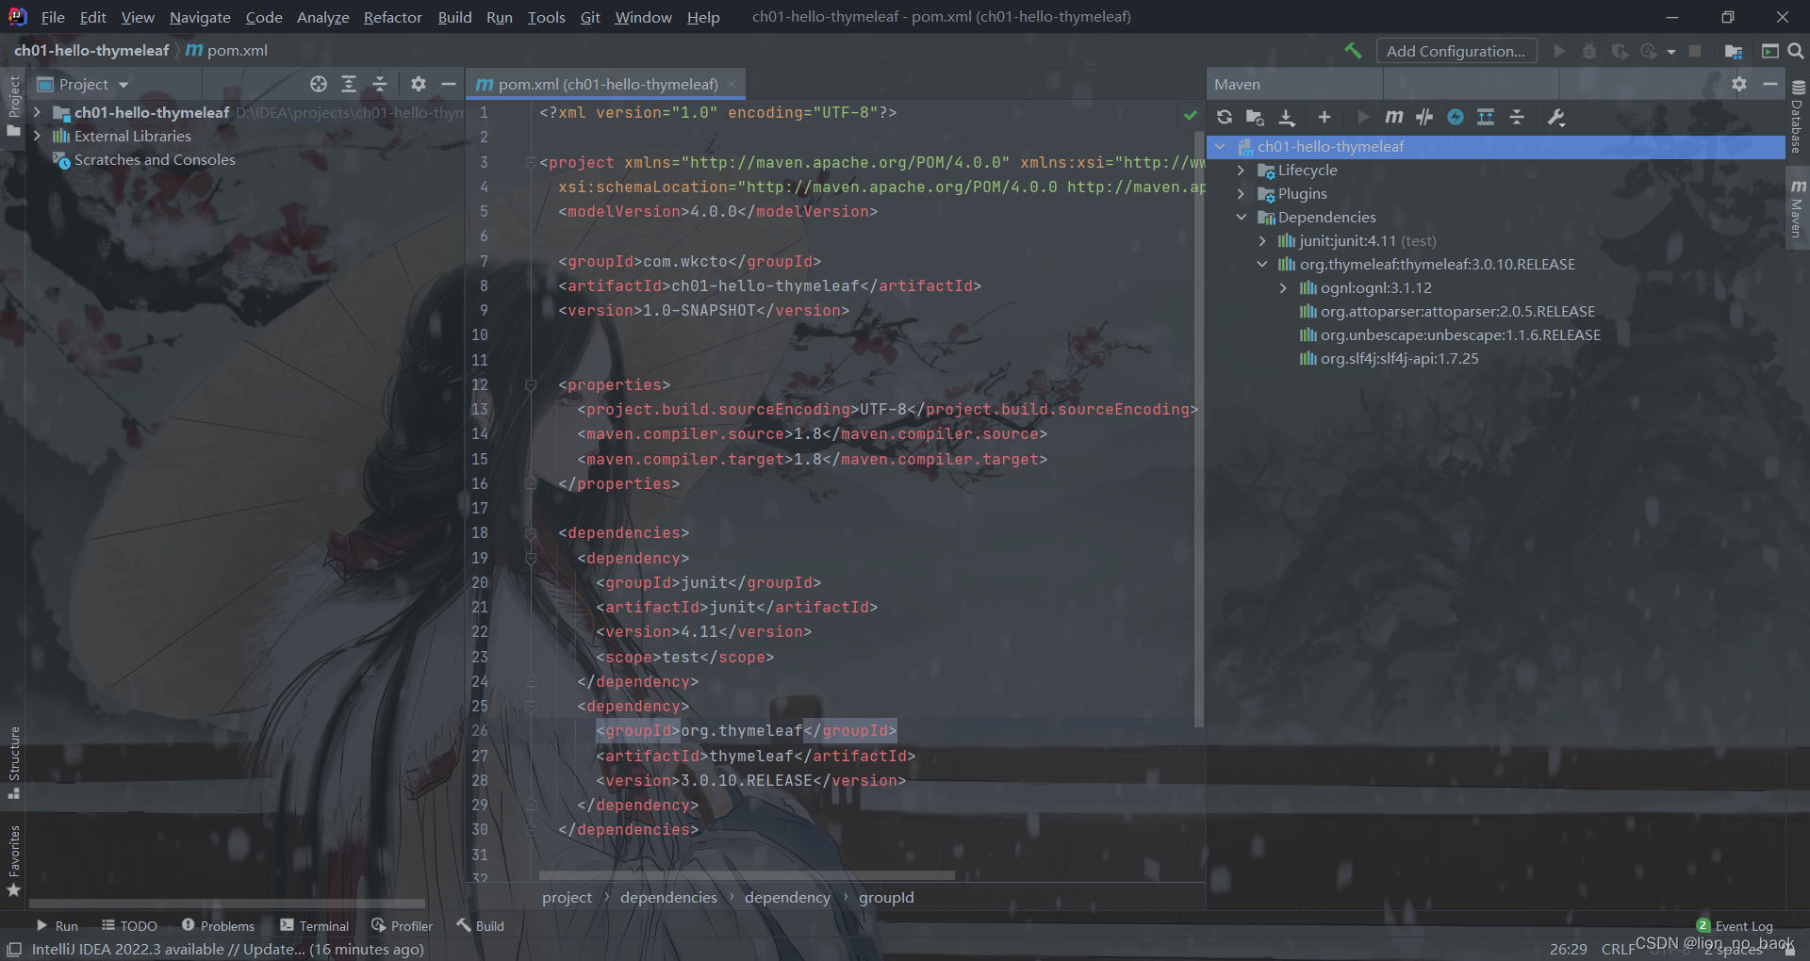This screenshot has height=961, width=1810.
Task: Open the Git menu
Action: (590, 17)
